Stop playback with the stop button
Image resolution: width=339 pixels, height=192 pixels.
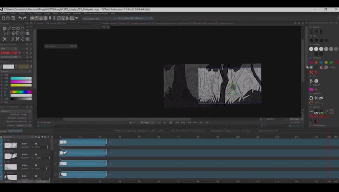tap(171, 122)
